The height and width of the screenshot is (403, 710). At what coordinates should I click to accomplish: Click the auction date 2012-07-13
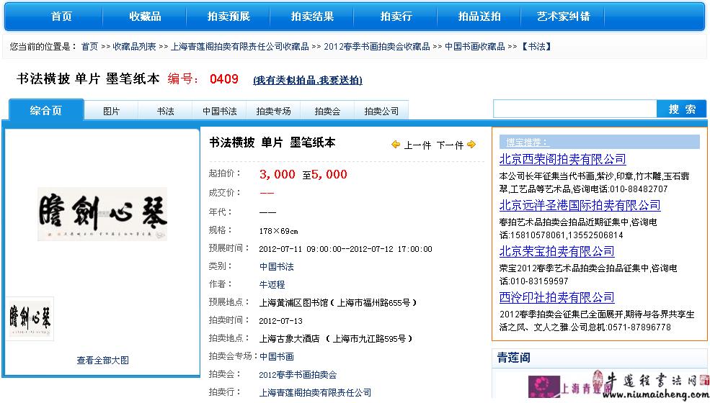280,321
